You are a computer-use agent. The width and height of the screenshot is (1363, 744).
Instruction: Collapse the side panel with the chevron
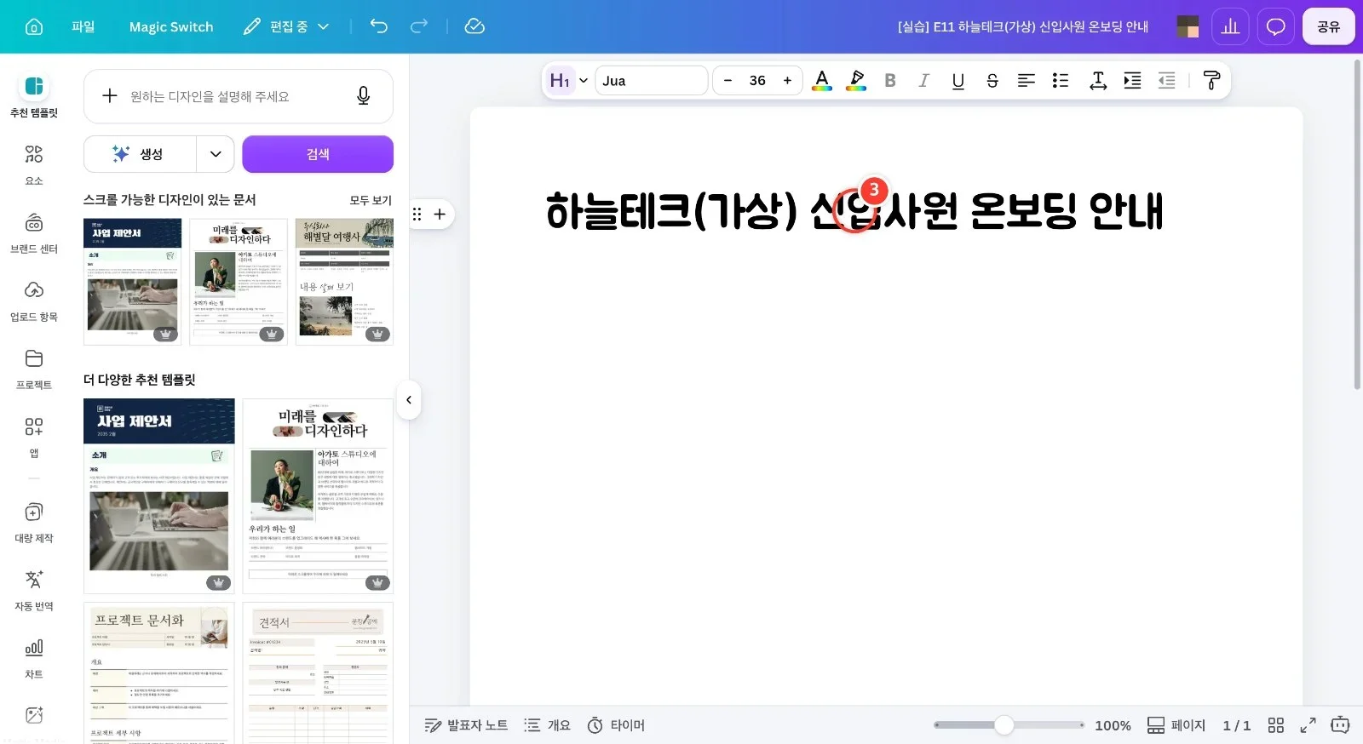[409, 400]
